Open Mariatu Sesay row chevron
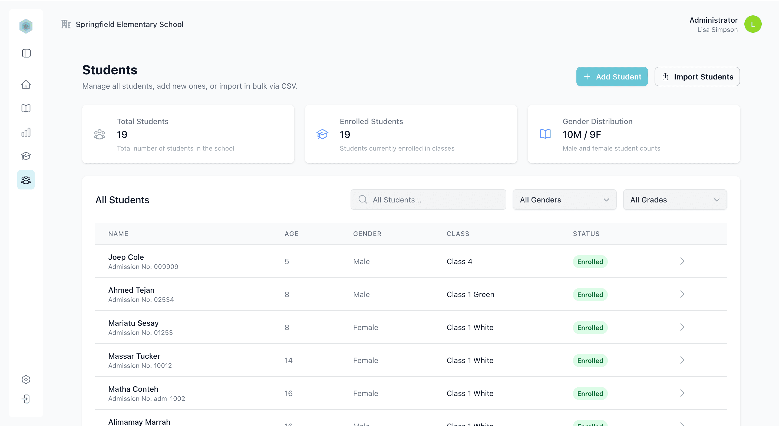 (682, 327)
